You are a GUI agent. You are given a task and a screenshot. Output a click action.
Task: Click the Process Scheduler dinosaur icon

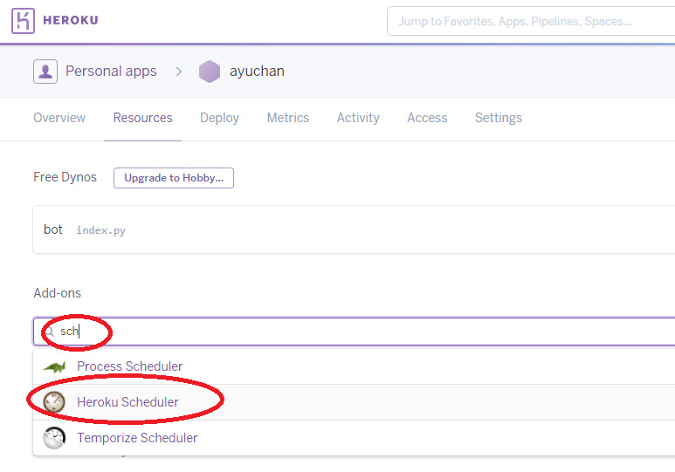[54, 366]
